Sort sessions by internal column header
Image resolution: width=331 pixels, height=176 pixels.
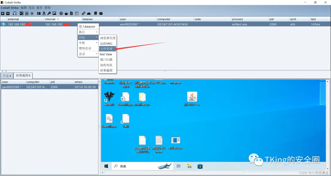[63, 19]
